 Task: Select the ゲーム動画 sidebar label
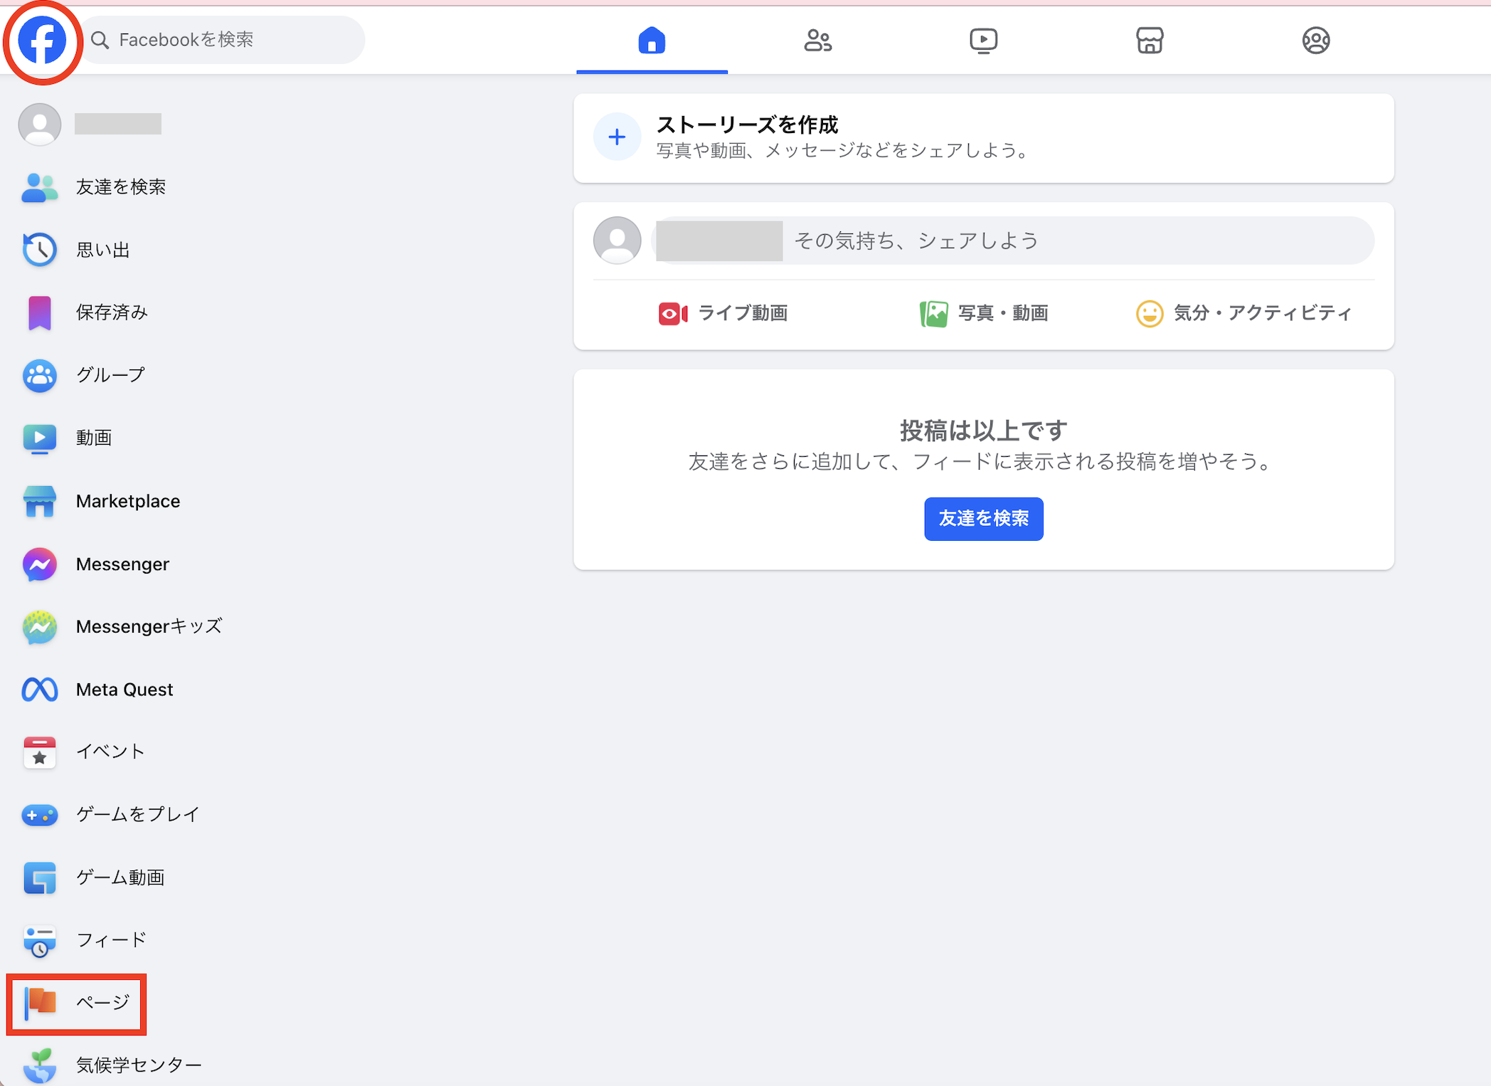(120, 877)
